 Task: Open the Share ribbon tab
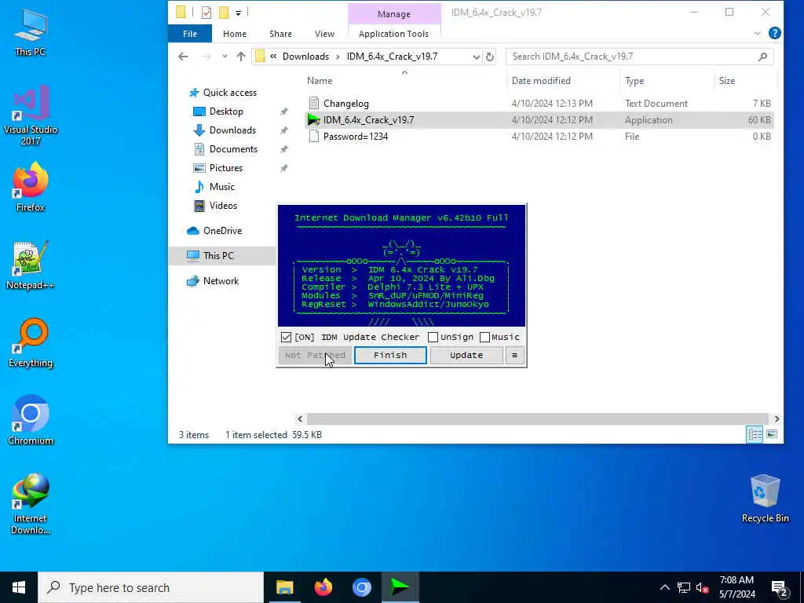click(x=280, y=34)
